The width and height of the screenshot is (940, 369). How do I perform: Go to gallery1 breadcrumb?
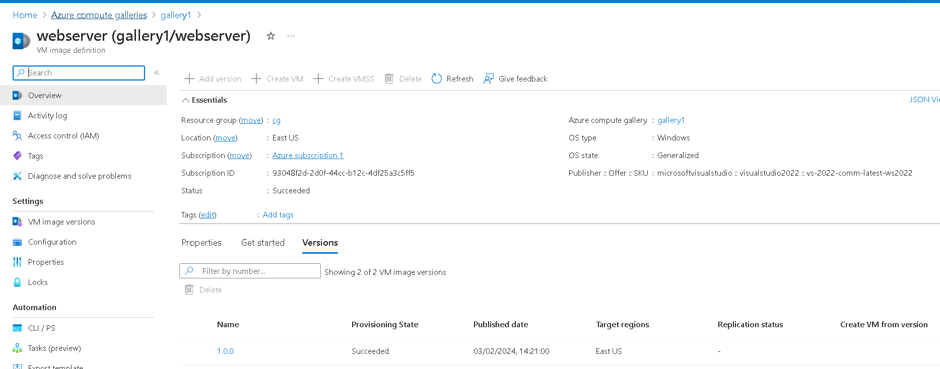point(176,15)
